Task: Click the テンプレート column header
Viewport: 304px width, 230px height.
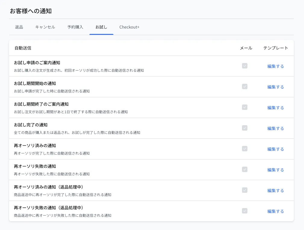Action: (275, 48)
